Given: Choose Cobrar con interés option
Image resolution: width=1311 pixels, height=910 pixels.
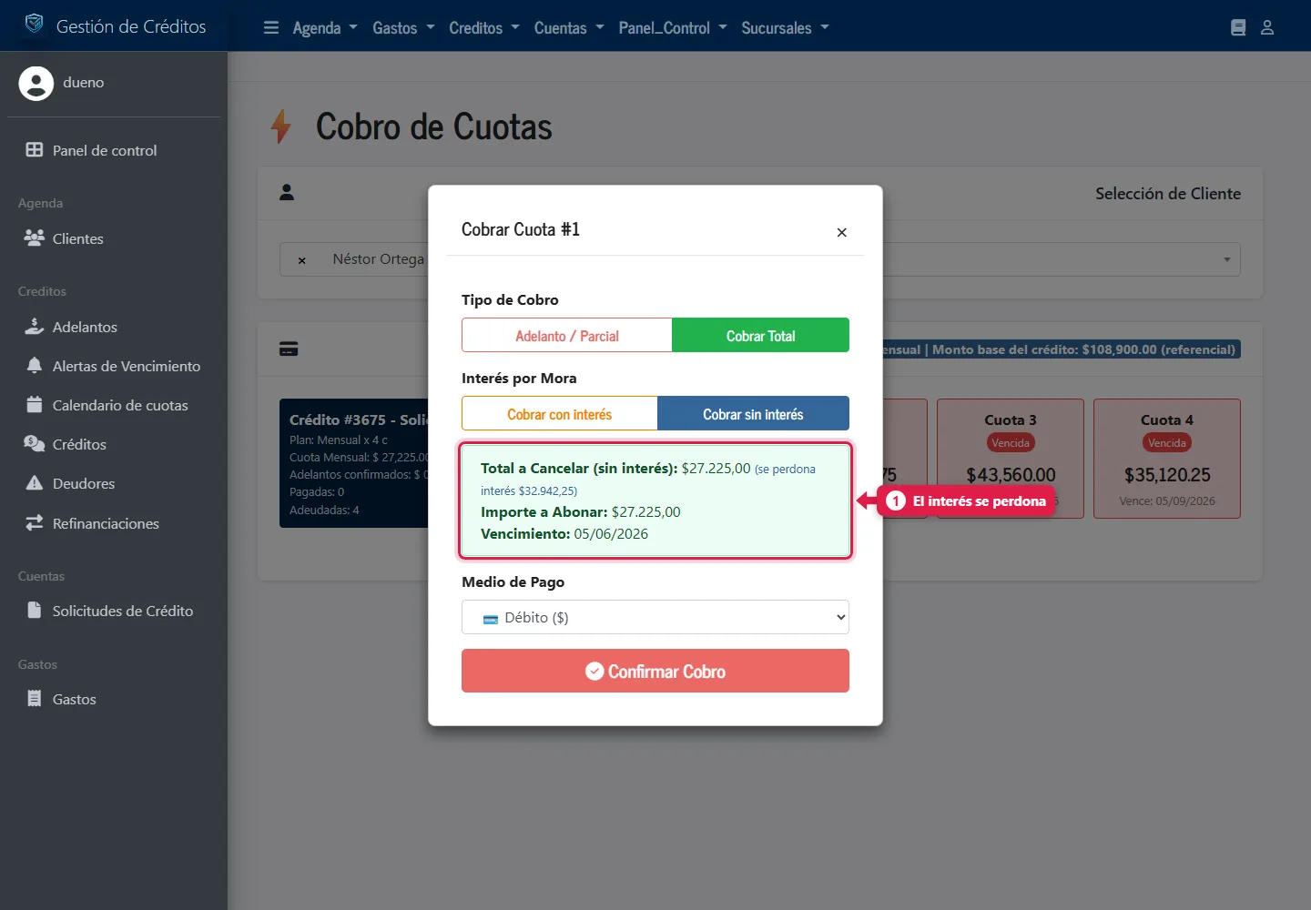Looking at the screenshot, I should [x=560, y=414].
